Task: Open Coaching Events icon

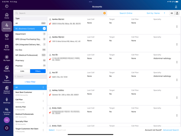Action: [7, 111]
